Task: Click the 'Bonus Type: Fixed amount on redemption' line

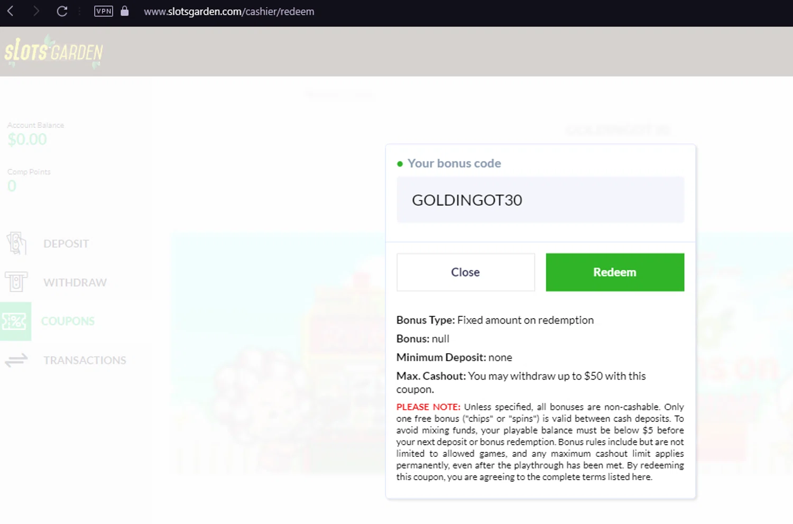Action: 495,320
